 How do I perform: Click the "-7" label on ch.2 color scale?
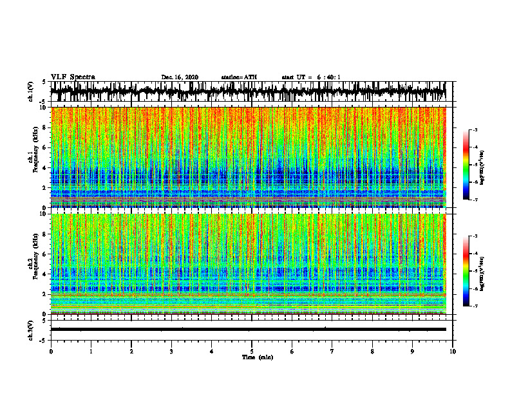pyautogui.click(x=475, y=306)
